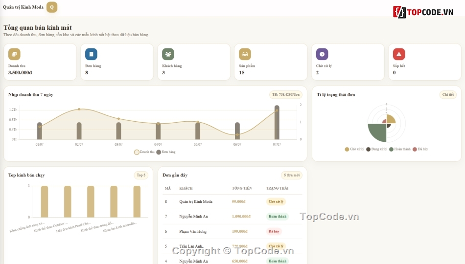Click the green Khách hàng customers icon
This screenshot has width=465, height=264.
168,54
